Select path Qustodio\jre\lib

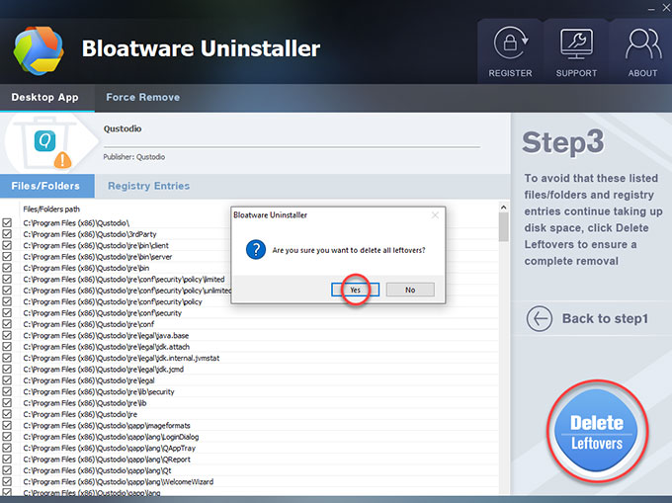[x=85, y=403]
